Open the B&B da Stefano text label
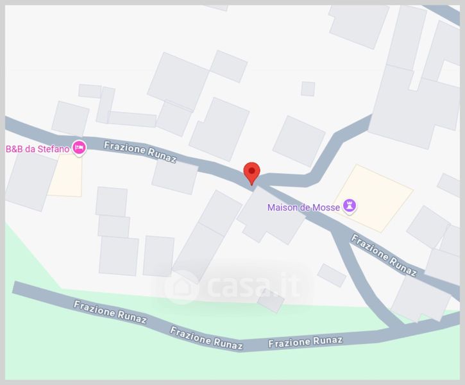 pos(37,149)
